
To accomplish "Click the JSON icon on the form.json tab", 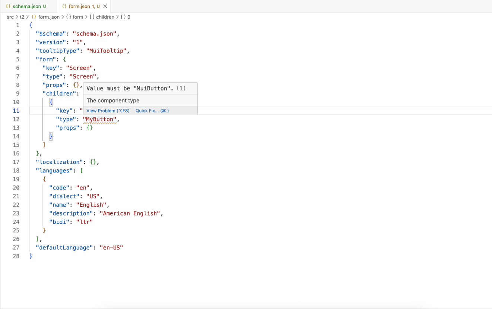I will (x=64, y=6).
